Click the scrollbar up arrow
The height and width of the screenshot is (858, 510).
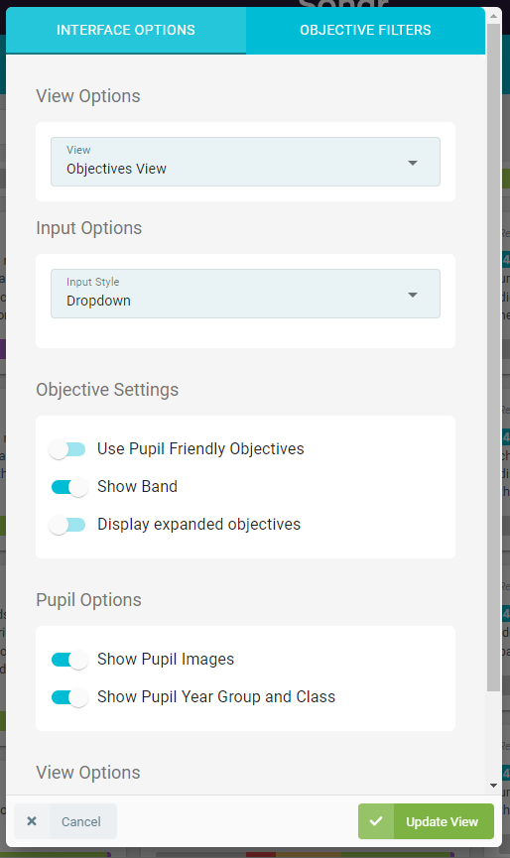pos(493,16)
